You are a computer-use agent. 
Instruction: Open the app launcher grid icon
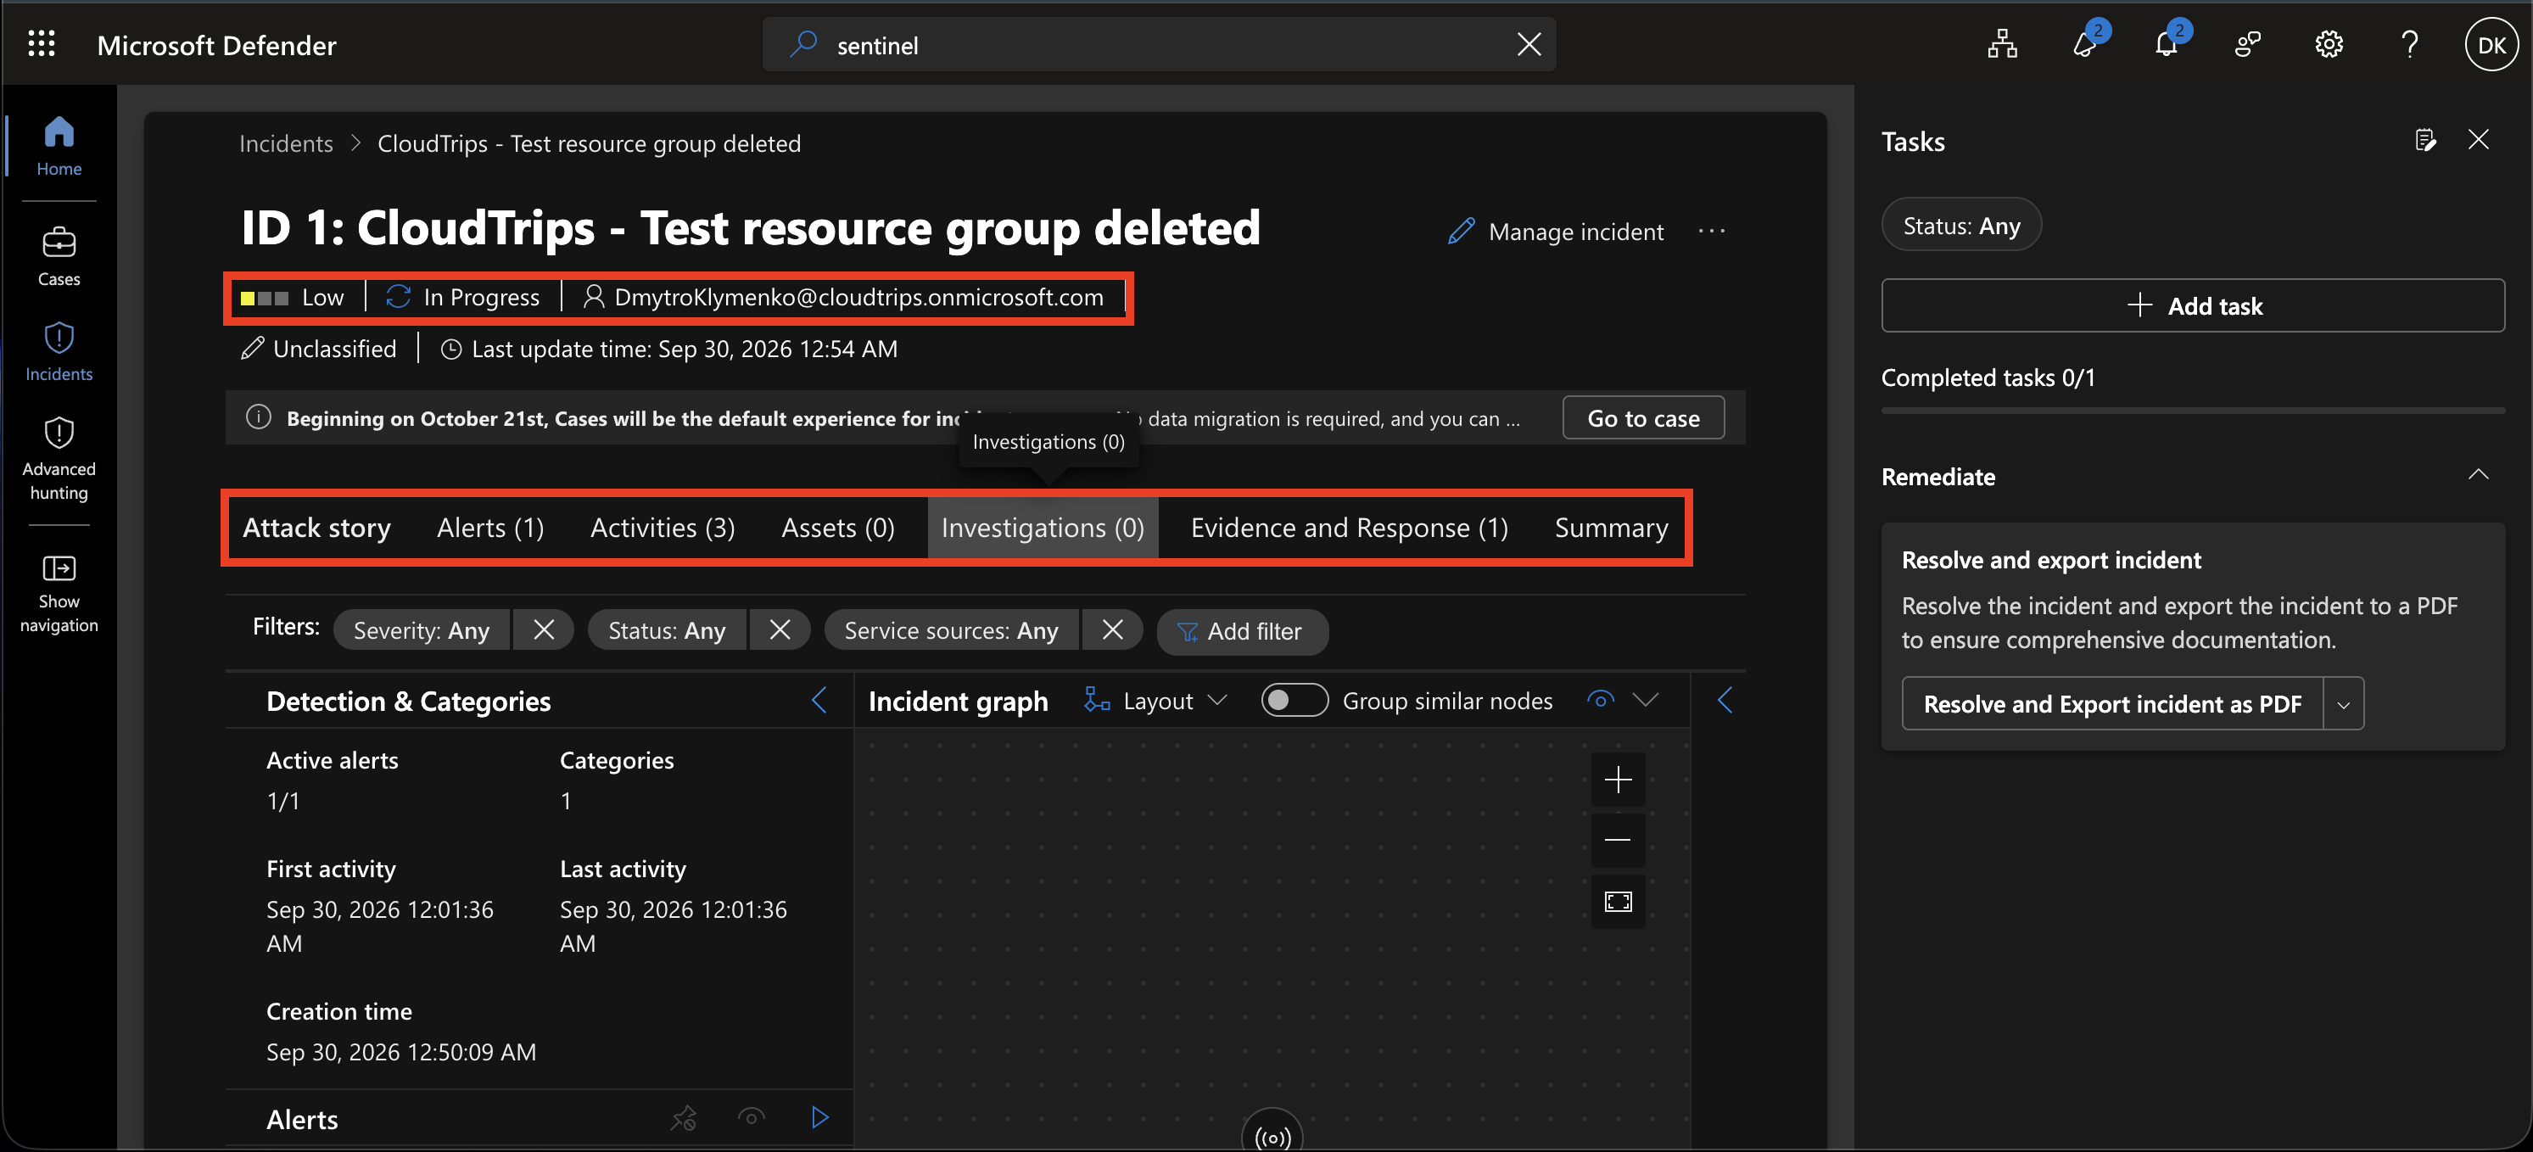[x=42, y=44]
